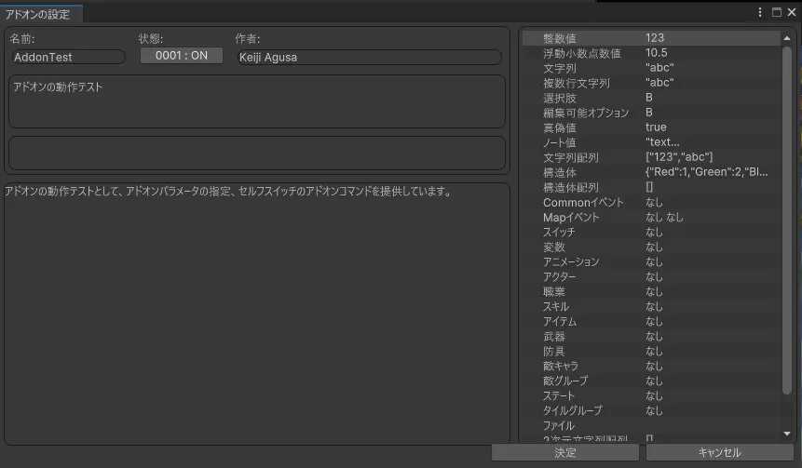The image size is (802, 468).
Task: Click the アドオンの動作テスト description box
Action: [256, 100]
